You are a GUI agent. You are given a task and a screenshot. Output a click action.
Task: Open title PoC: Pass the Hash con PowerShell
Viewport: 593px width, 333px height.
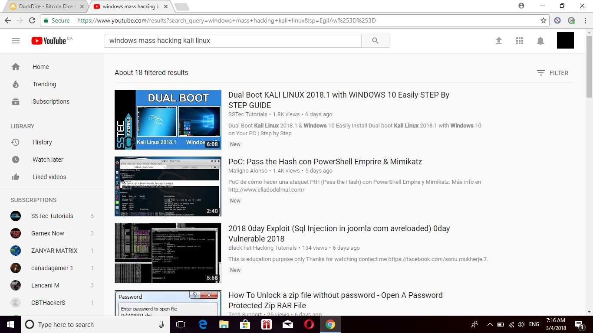coord(325,162)
